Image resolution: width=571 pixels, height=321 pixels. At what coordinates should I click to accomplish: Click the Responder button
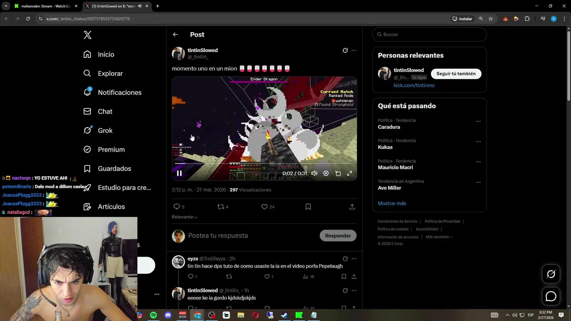click(x=338, y=236)
